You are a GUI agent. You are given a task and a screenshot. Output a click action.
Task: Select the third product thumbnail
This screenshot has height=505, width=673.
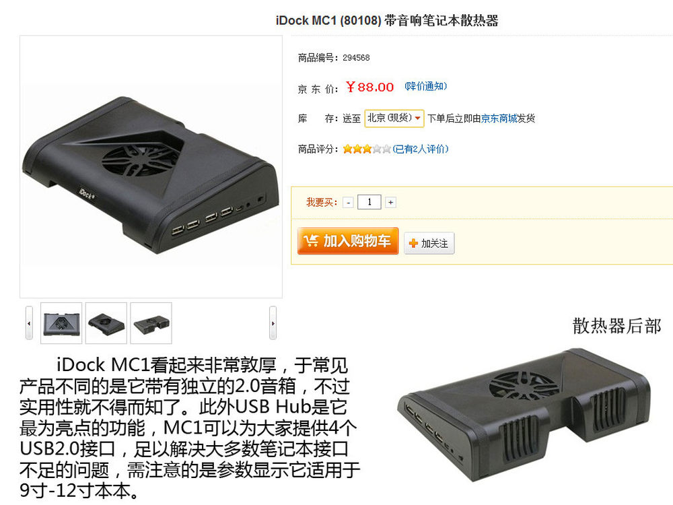click(151, 323)
